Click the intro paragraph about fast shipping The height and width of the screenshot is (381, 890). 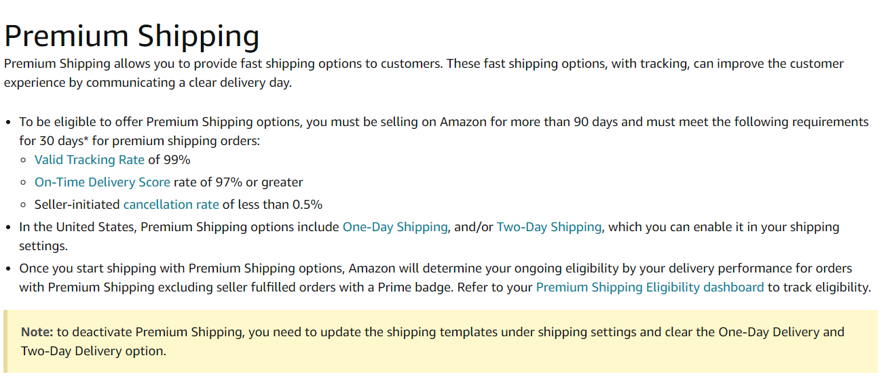pyautogui.click(x=424, y=73)
